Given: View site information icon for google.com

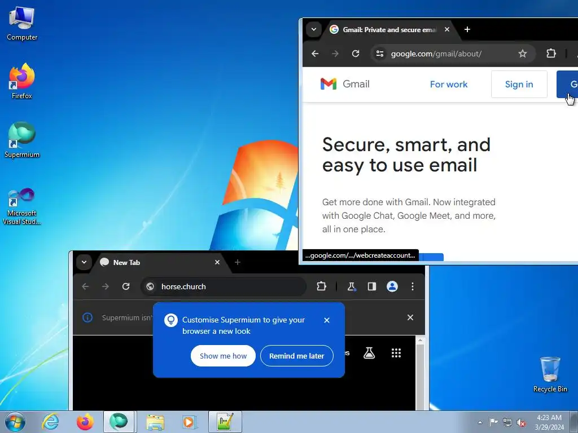Looking at the screenshot, I should tap(380, 54).
